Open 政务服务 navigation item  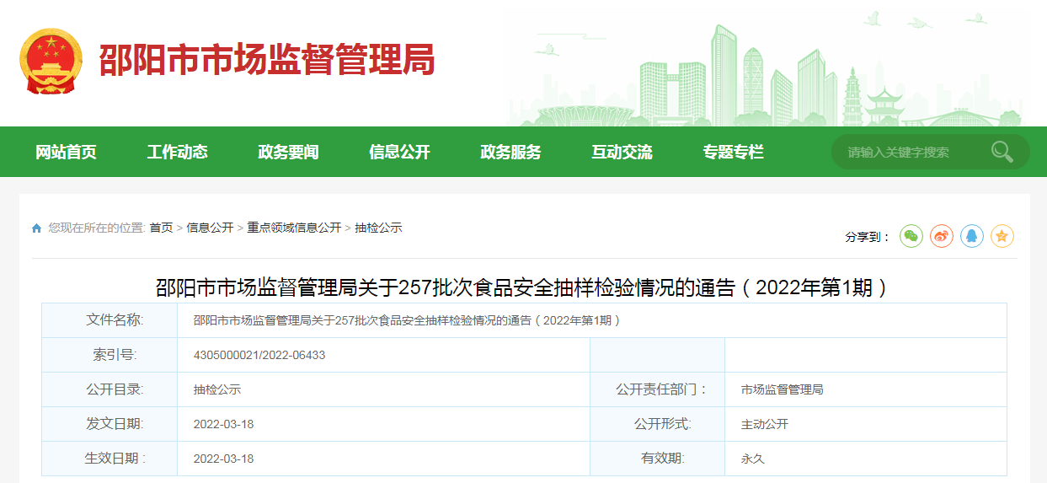[x=510, y=152]
